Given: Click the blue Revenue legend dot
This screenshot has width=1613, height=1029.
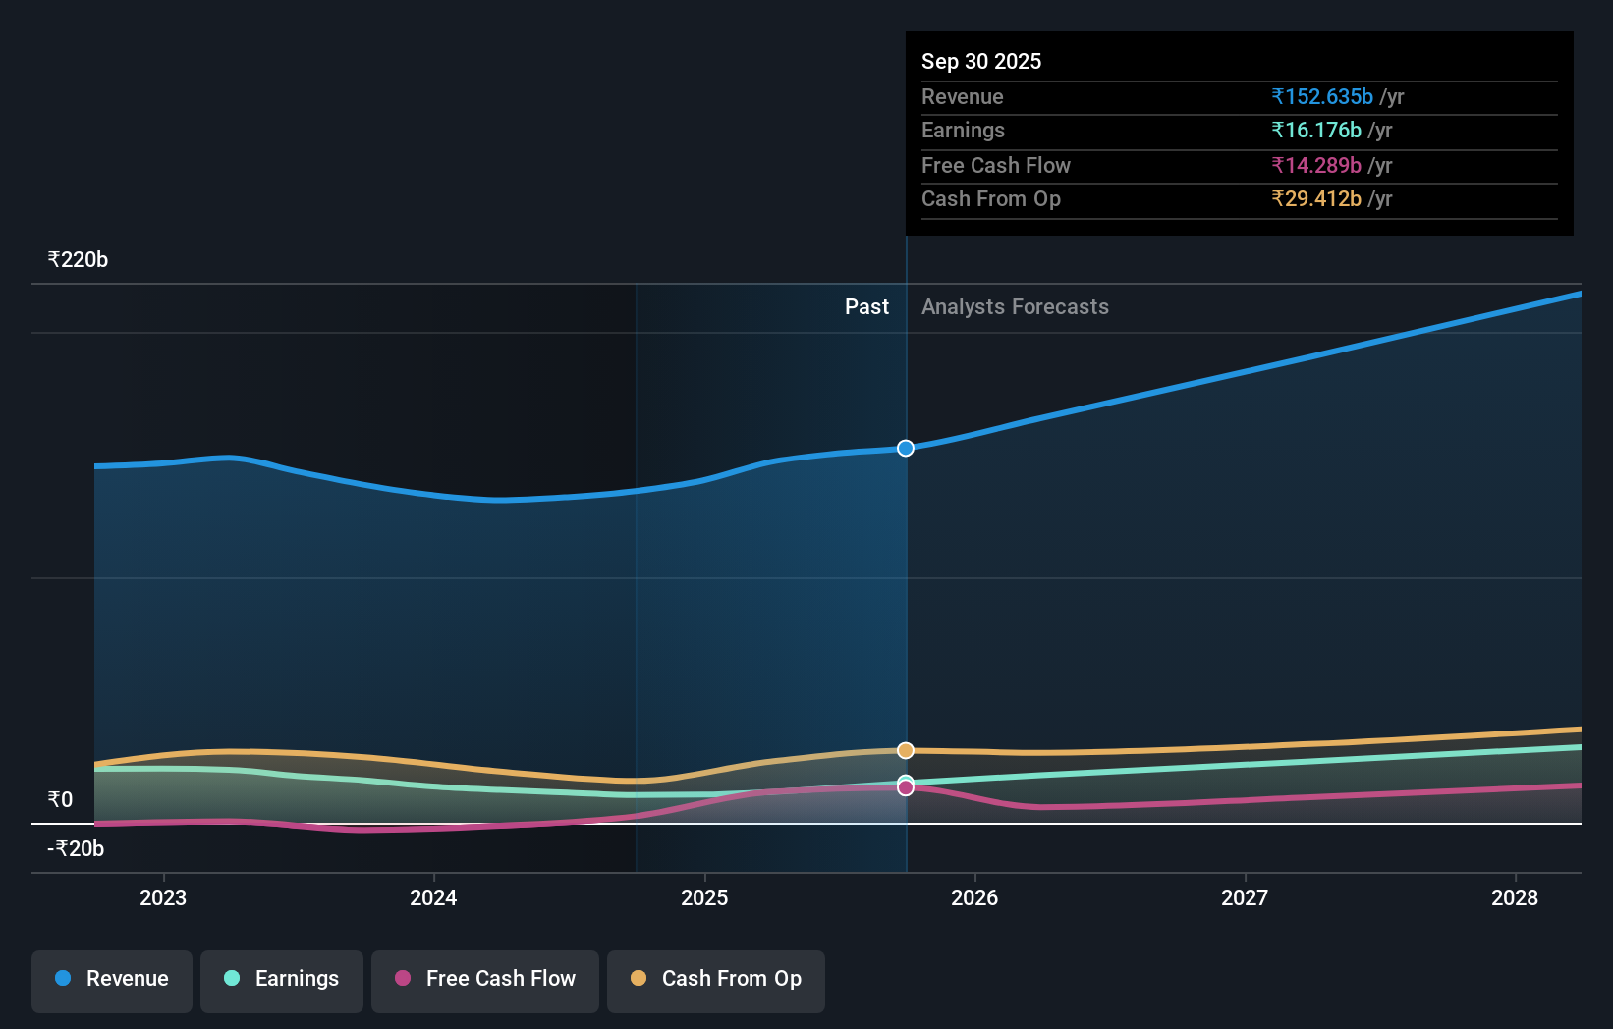Looking at the screenshot, I should (61, 978).
